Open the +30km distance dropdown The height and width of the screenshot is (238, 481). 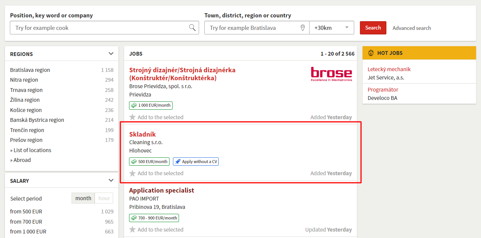point(332,28)
